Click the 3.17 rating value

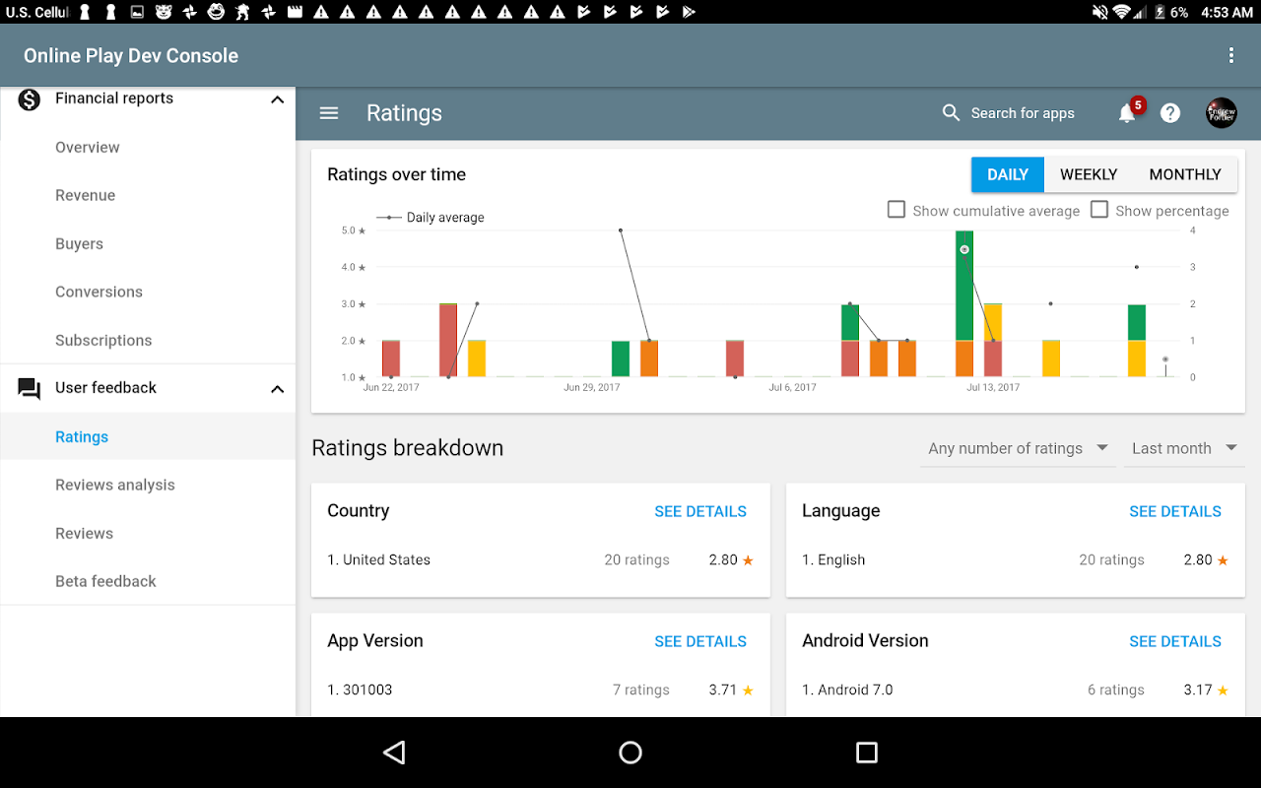coord(1198,690)
